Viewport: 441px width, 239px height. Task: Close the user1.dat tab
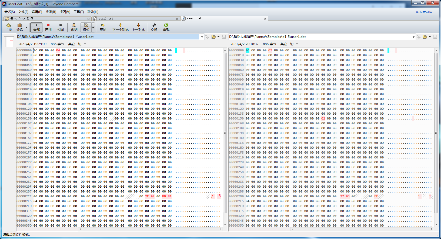pyautogui.click(x=265, y=19)
